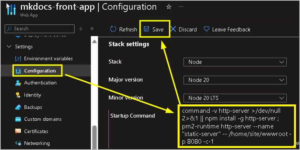
Task: Click the Discard X icon
Action: 173,29
